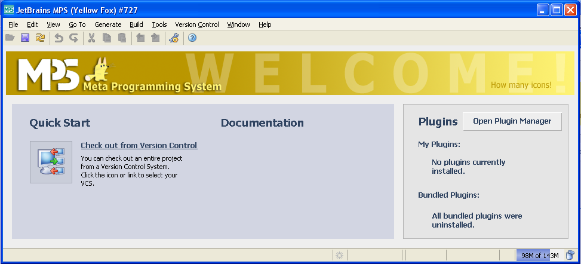This screenshot has width=581, height=264.
Task: Click the Undo arrow icon
Action: click(x=59, y=38)
